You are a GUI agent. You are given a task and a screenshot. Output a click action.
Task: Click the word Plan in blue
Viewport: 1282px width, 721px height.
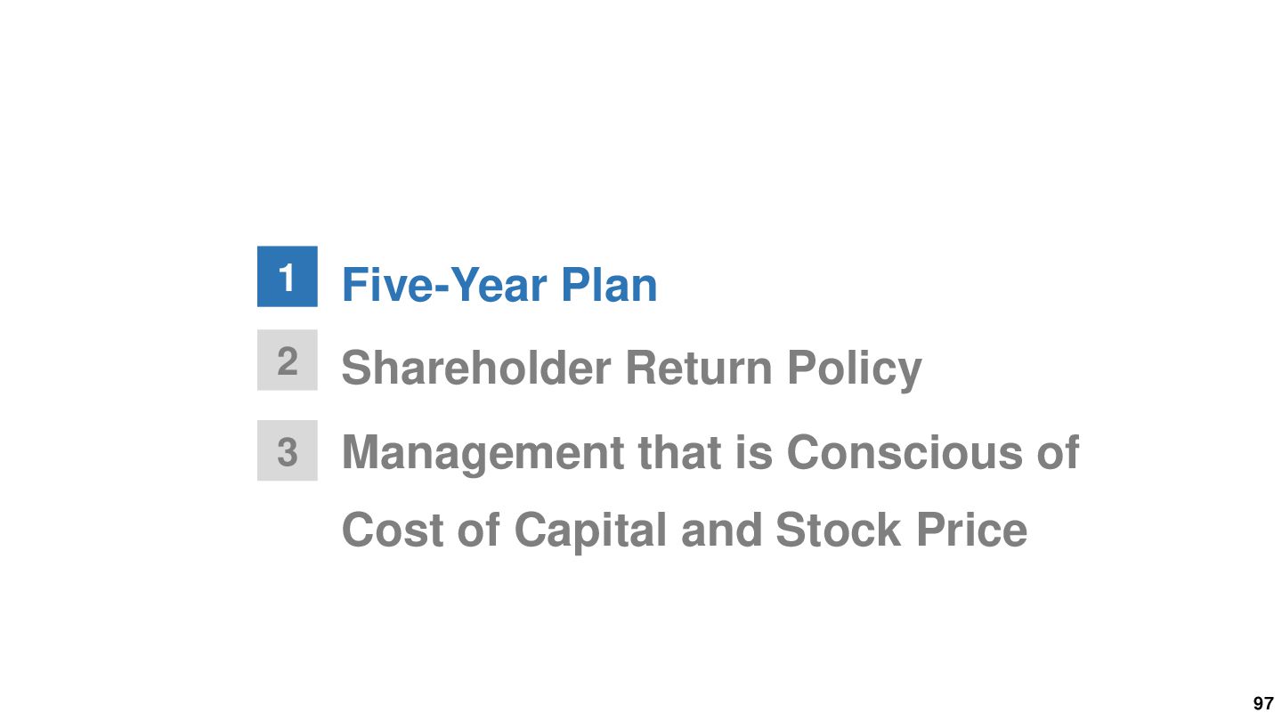pyautogui.click(x=608, y=285)
